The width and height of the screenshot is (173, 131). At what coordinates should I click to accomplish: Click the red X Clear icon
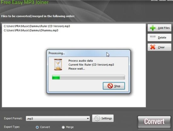coord(153,47)
